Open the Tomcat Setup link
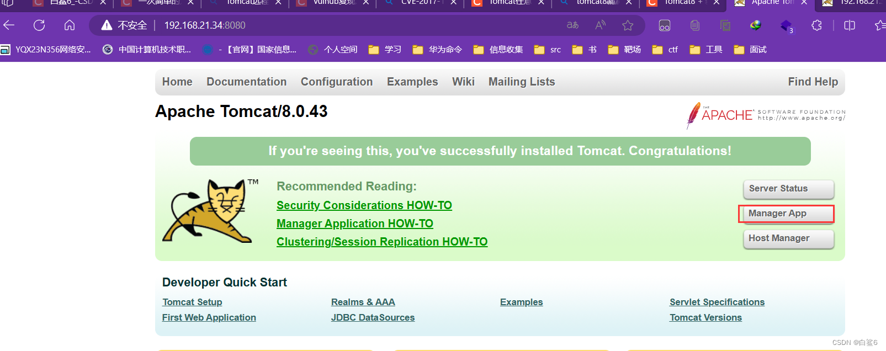The height and width of the screenshot is (351, 886). [x=192, y=302]
